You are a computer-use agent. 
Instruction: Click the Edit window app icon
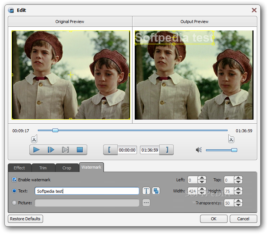coord(11,10)
